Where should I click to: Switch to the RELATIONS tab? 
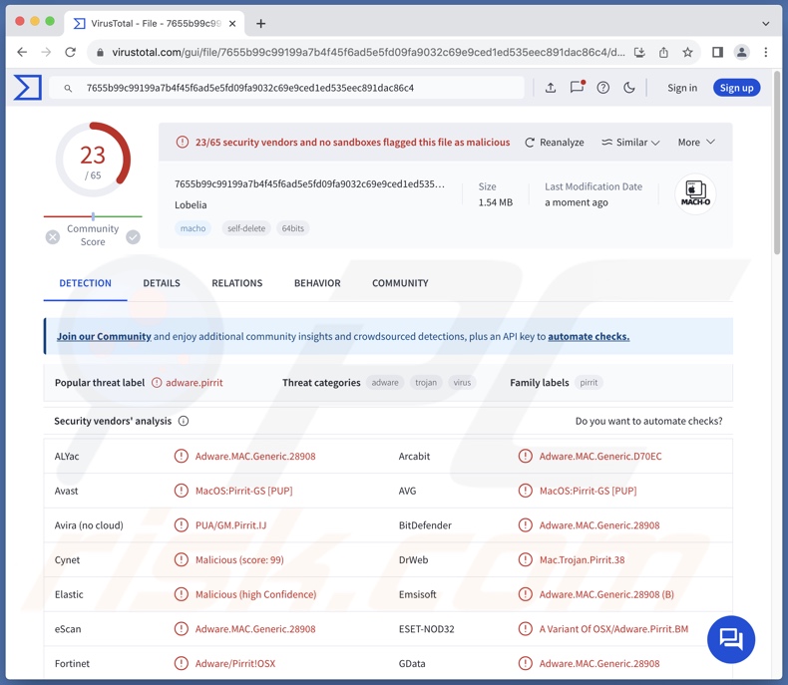coord(237,283)
